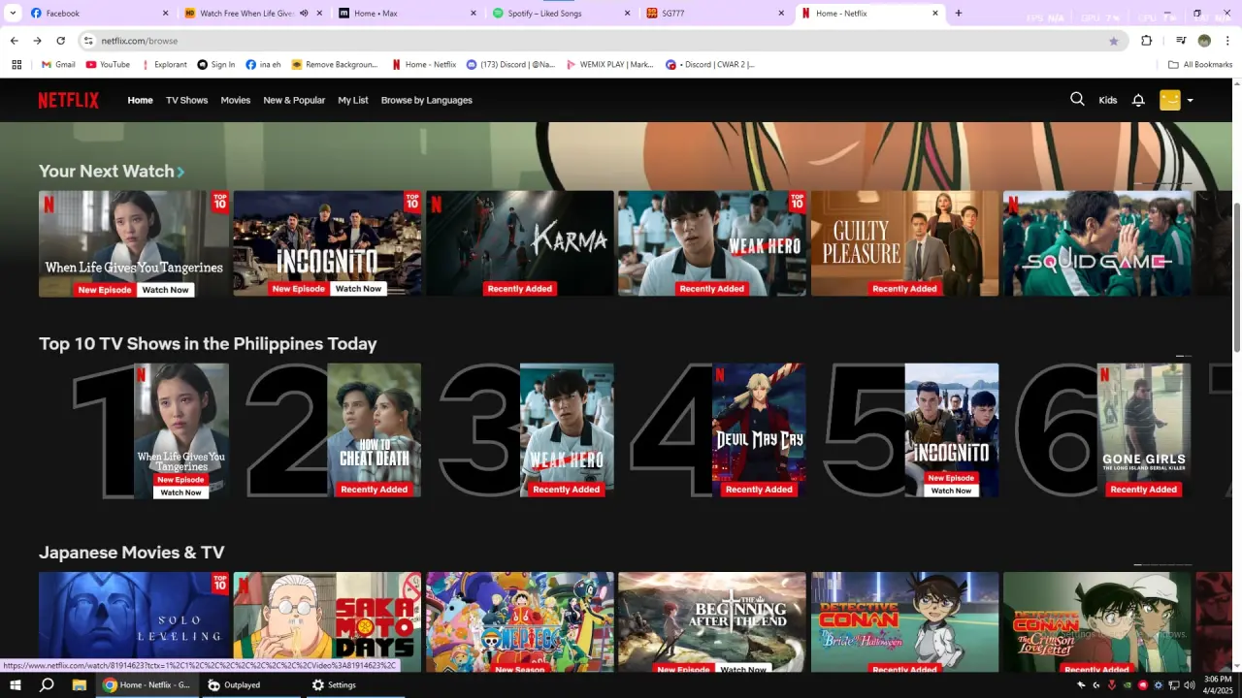Expand the profile menu caret
1242x698 pixels.
(x=1190, y=101)
